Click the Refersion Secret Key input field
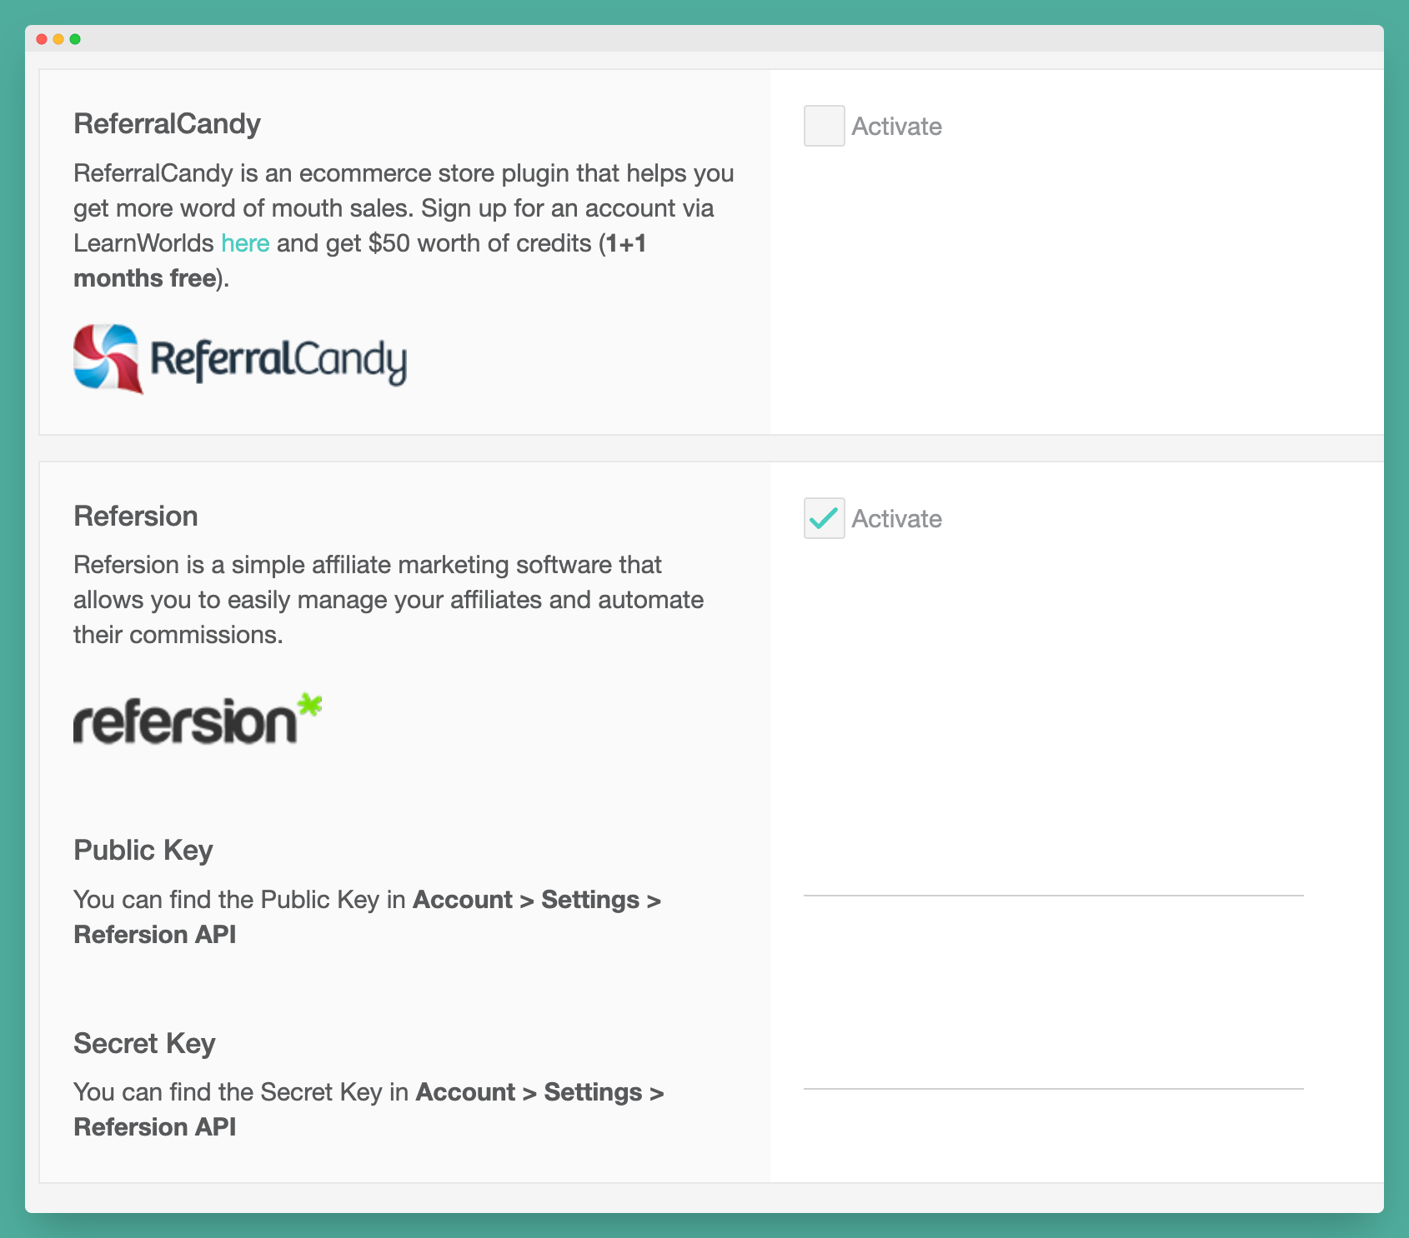Viewport: 1409px width, 1238px height. tap(1053, 1070)
